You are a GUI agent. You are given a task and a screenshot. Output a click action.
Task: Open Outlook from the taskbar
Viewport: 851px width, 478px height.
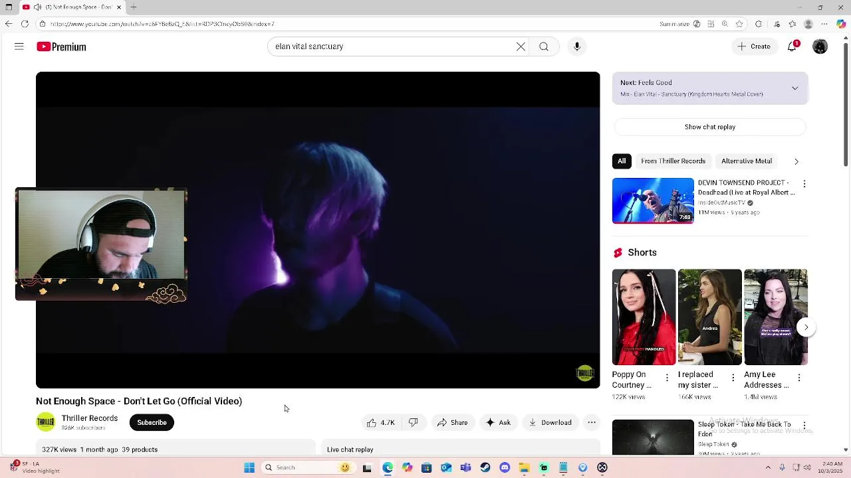446,467
